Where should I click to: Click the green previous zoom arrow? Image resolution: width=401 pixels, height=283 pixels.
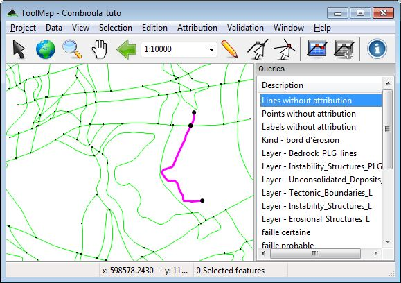pyautogui.click(x=127, y=49)
